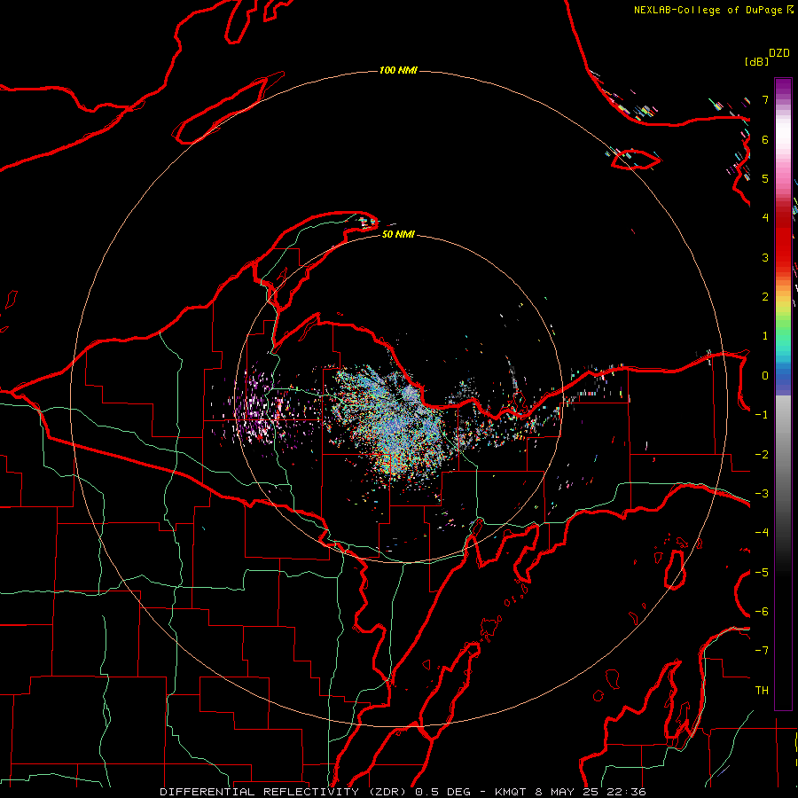Click the -4 value on the color scale

click(x=762, y=533)
